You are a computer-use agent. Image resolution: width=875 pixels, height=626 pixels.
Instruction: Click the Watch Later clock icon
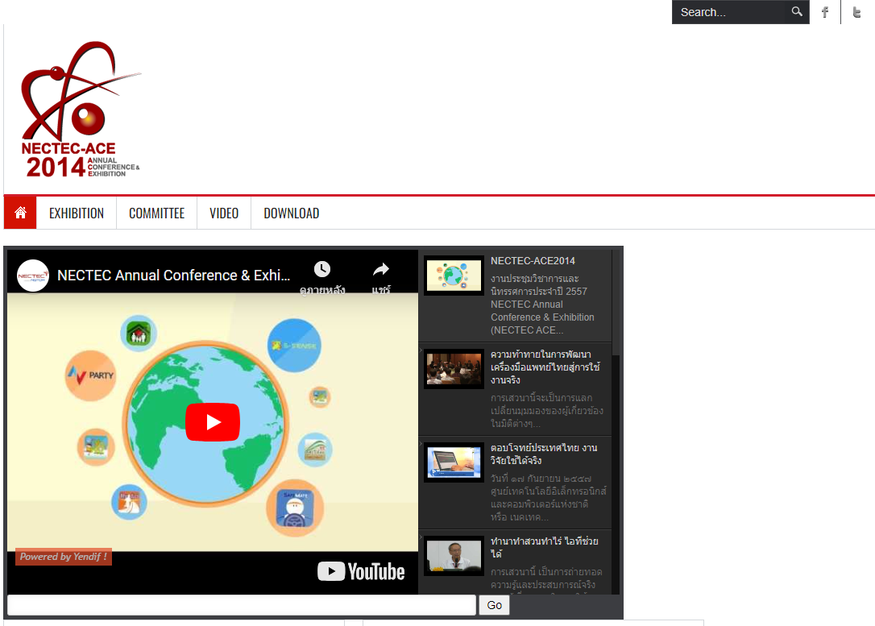click(x=322, y=270)
